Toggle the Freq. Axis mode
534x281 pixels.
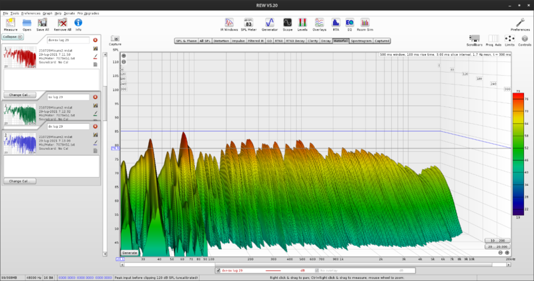point(493,39)
